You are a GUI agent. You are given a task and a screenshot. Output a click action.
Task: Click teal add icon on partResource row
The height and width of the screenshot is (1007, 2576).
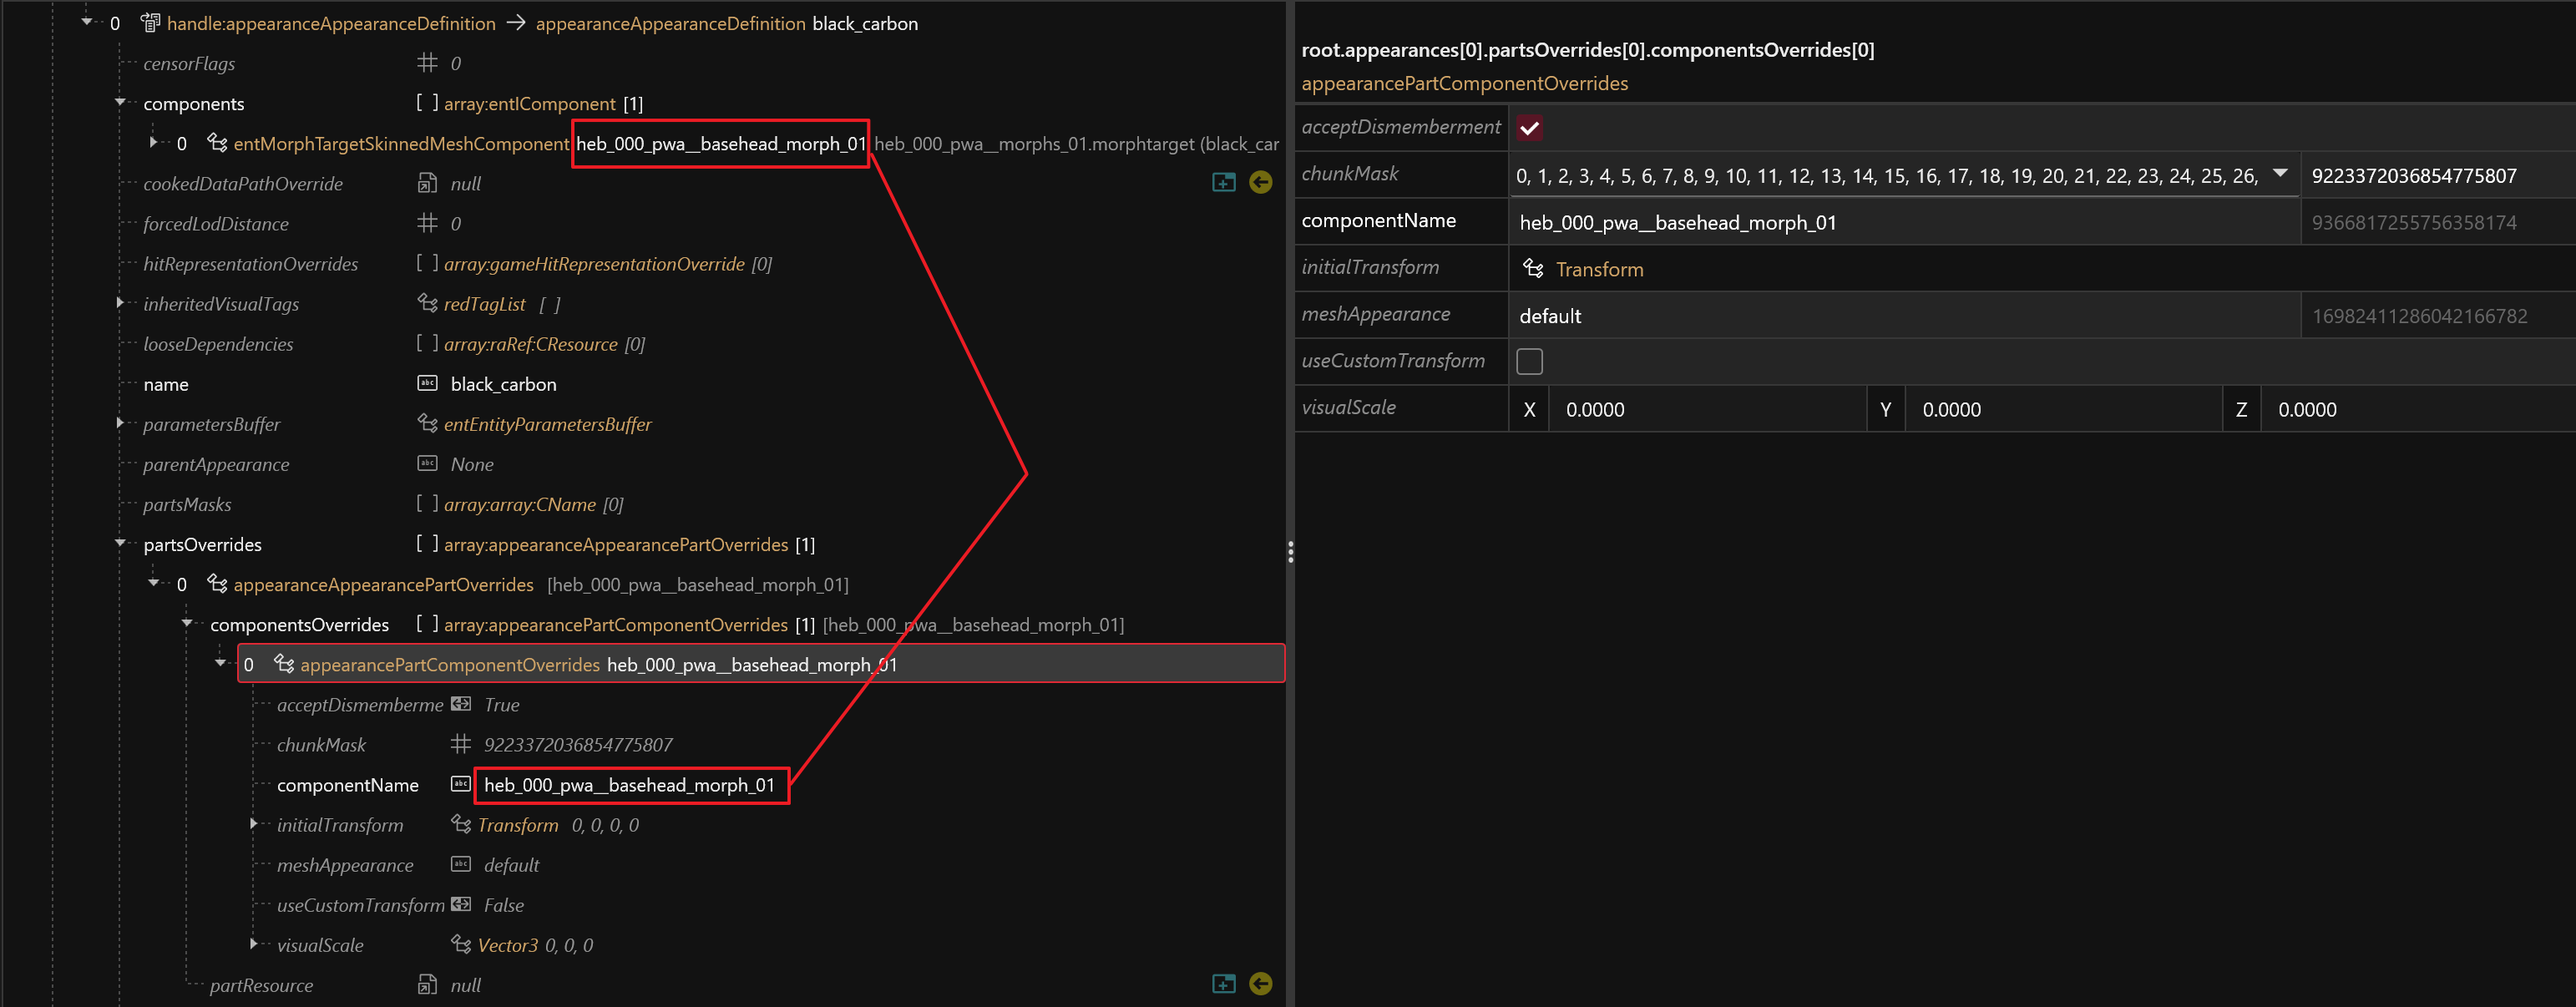point(1223,984)
